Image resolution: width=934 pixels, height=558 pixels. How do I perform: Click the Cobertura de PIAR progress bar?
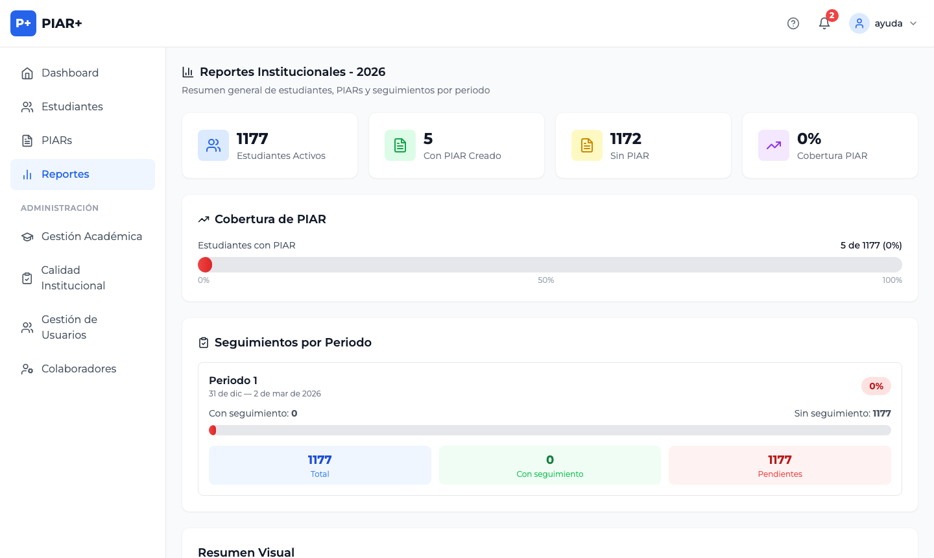tap(549, 265)
